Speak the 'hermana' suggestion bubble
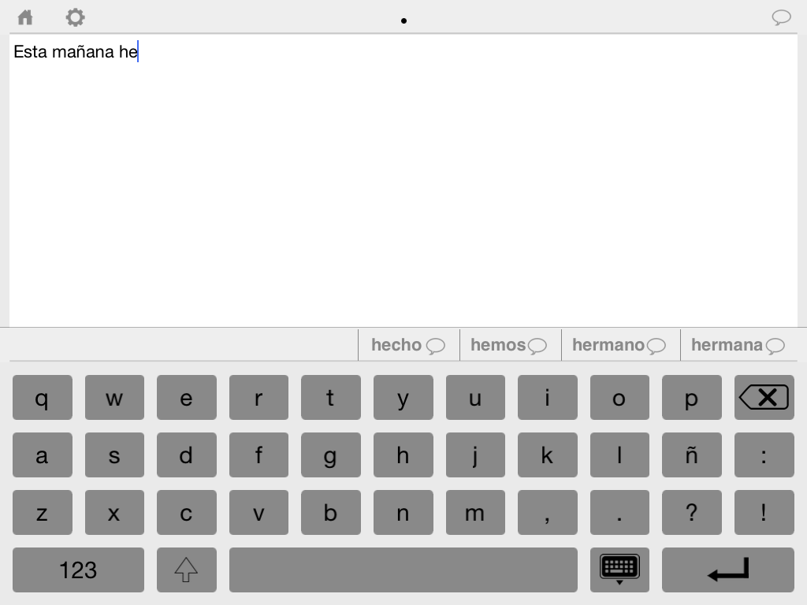 click(775, 346)
